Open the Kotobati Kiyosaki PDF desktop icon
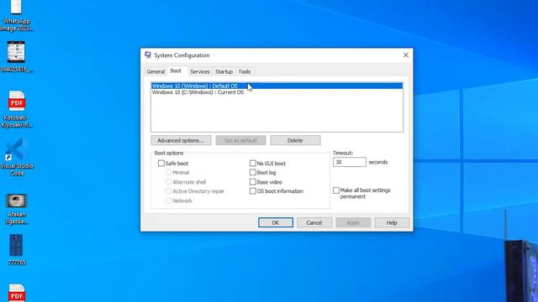538x302 pixels. (x=17, y=109)
